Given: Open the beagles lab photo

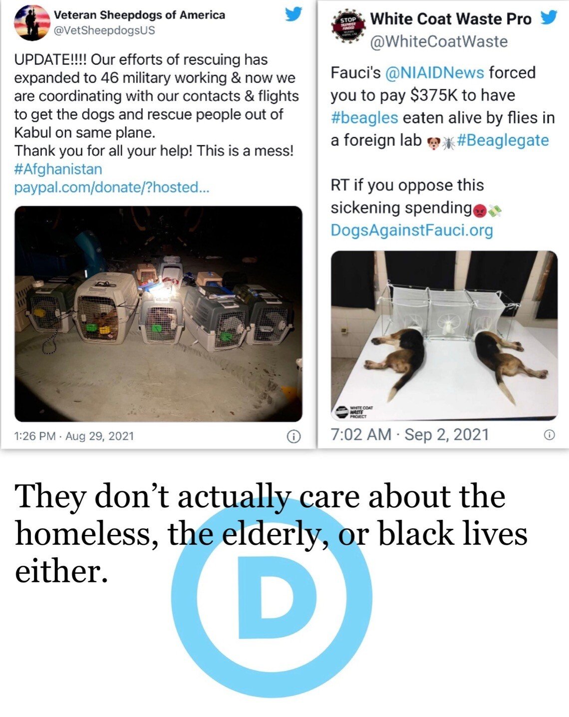Looking at the screenshot, I should point(444,335).
